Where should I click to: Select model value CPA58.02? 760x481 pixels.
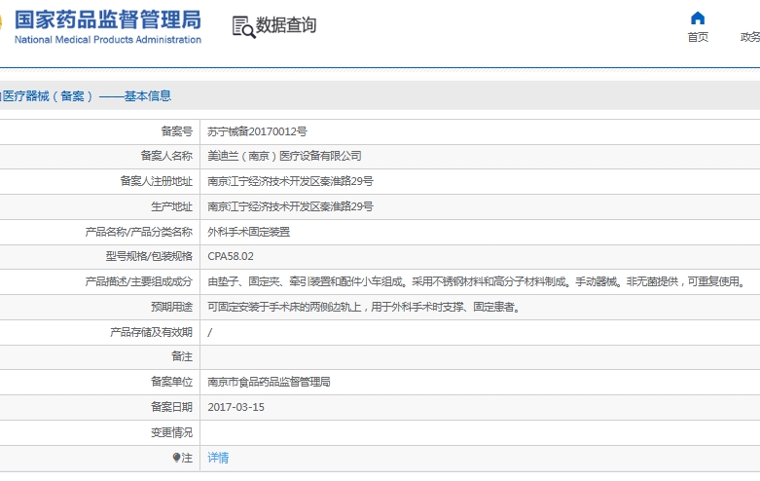pyautogui.click(x=231, y=256)
